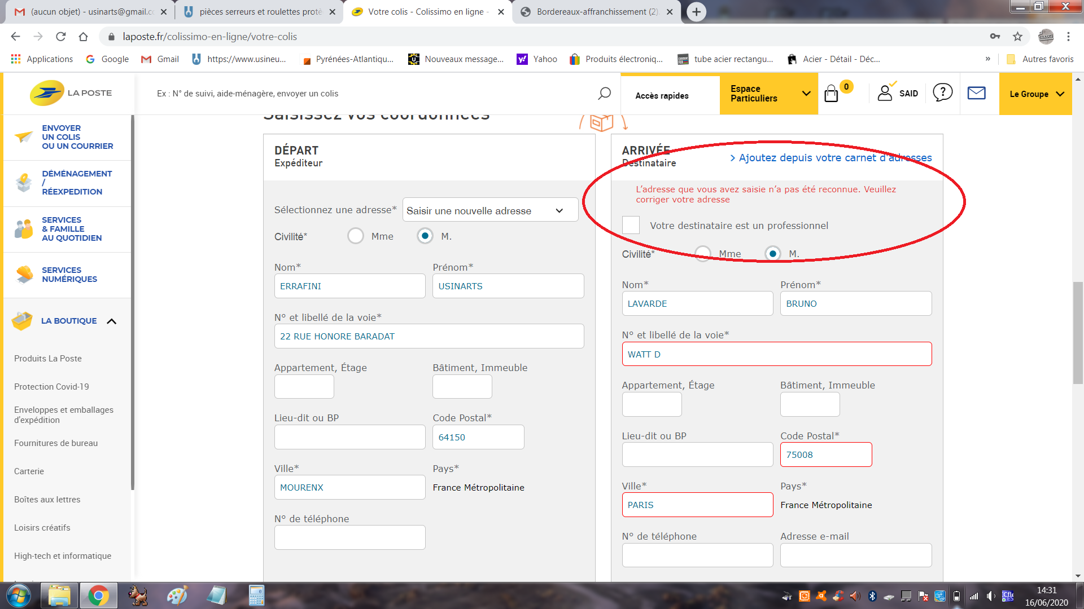Click the Chrome icon in the taskbar

click(x=98, y=596)
